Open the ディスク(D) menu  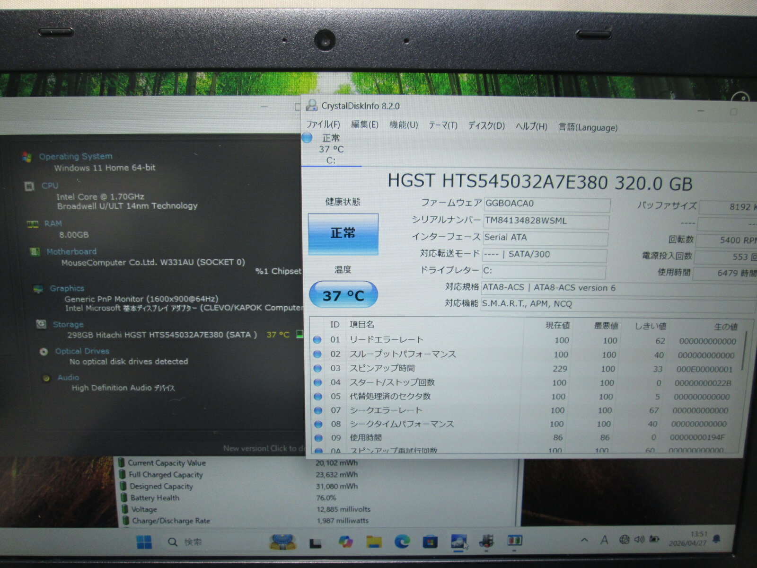486,126
